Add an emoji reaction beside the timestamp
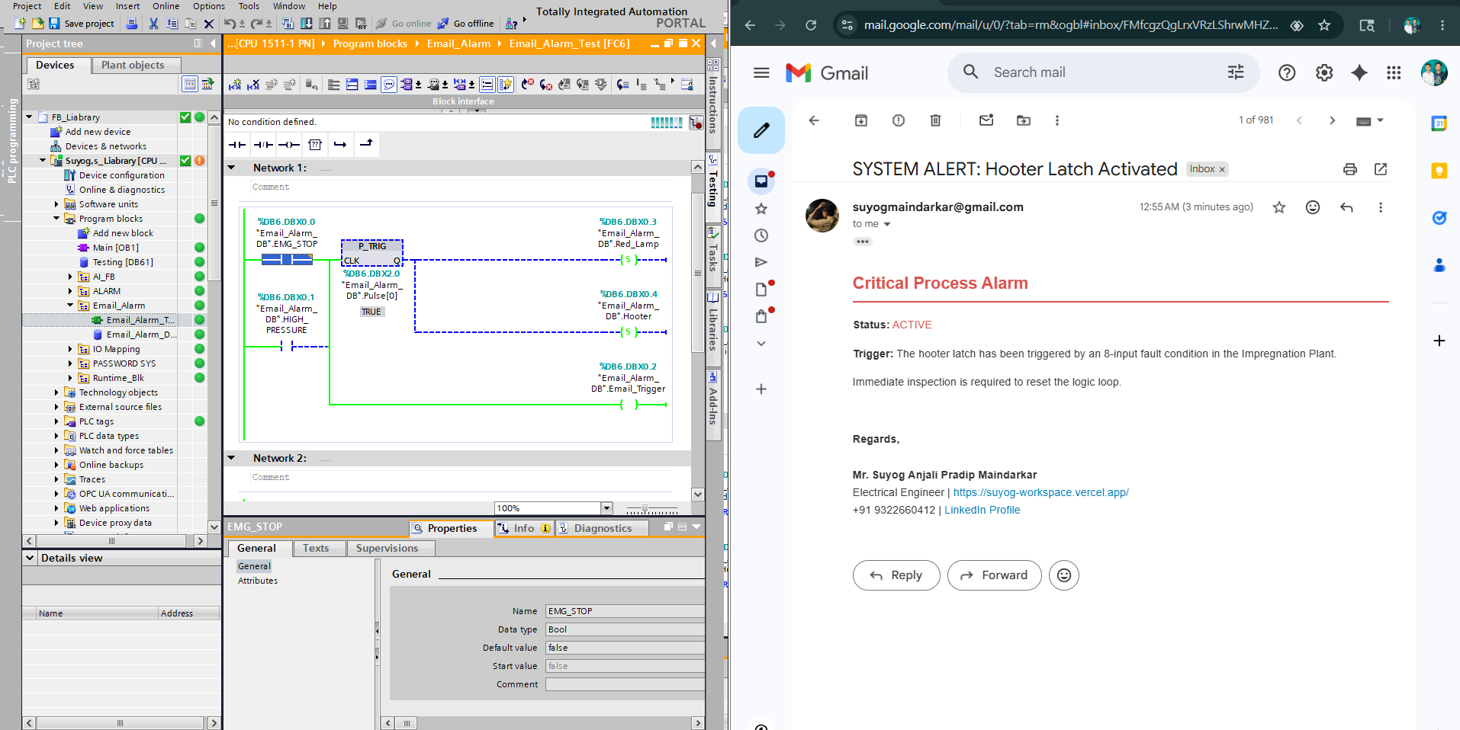This screenshot has height=730, width=1460. (x=1313, y=207)
